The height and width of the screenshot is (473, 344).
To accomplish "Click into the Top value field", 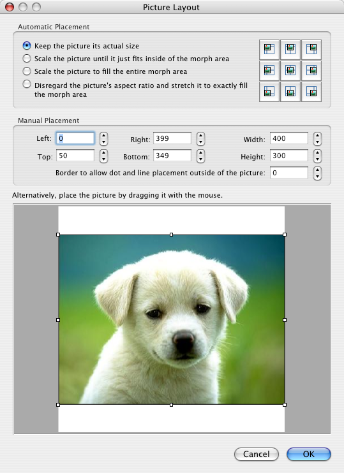I will point(75,156).
